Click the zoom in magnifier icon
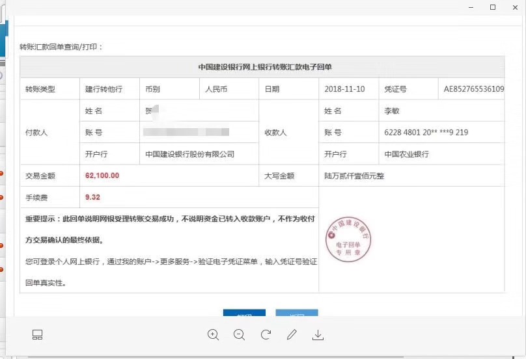 (213, 334)
